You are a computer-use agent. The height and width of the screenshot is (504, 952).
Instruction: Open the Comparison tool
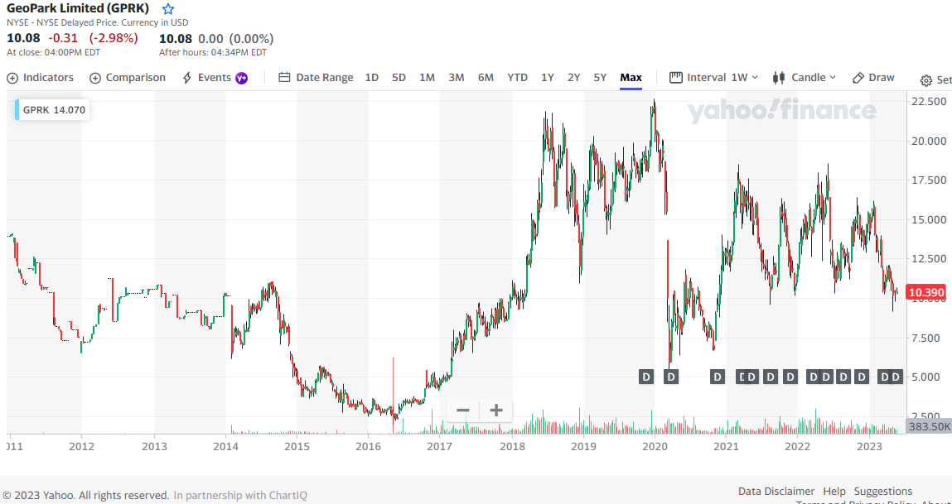[128, 78]
